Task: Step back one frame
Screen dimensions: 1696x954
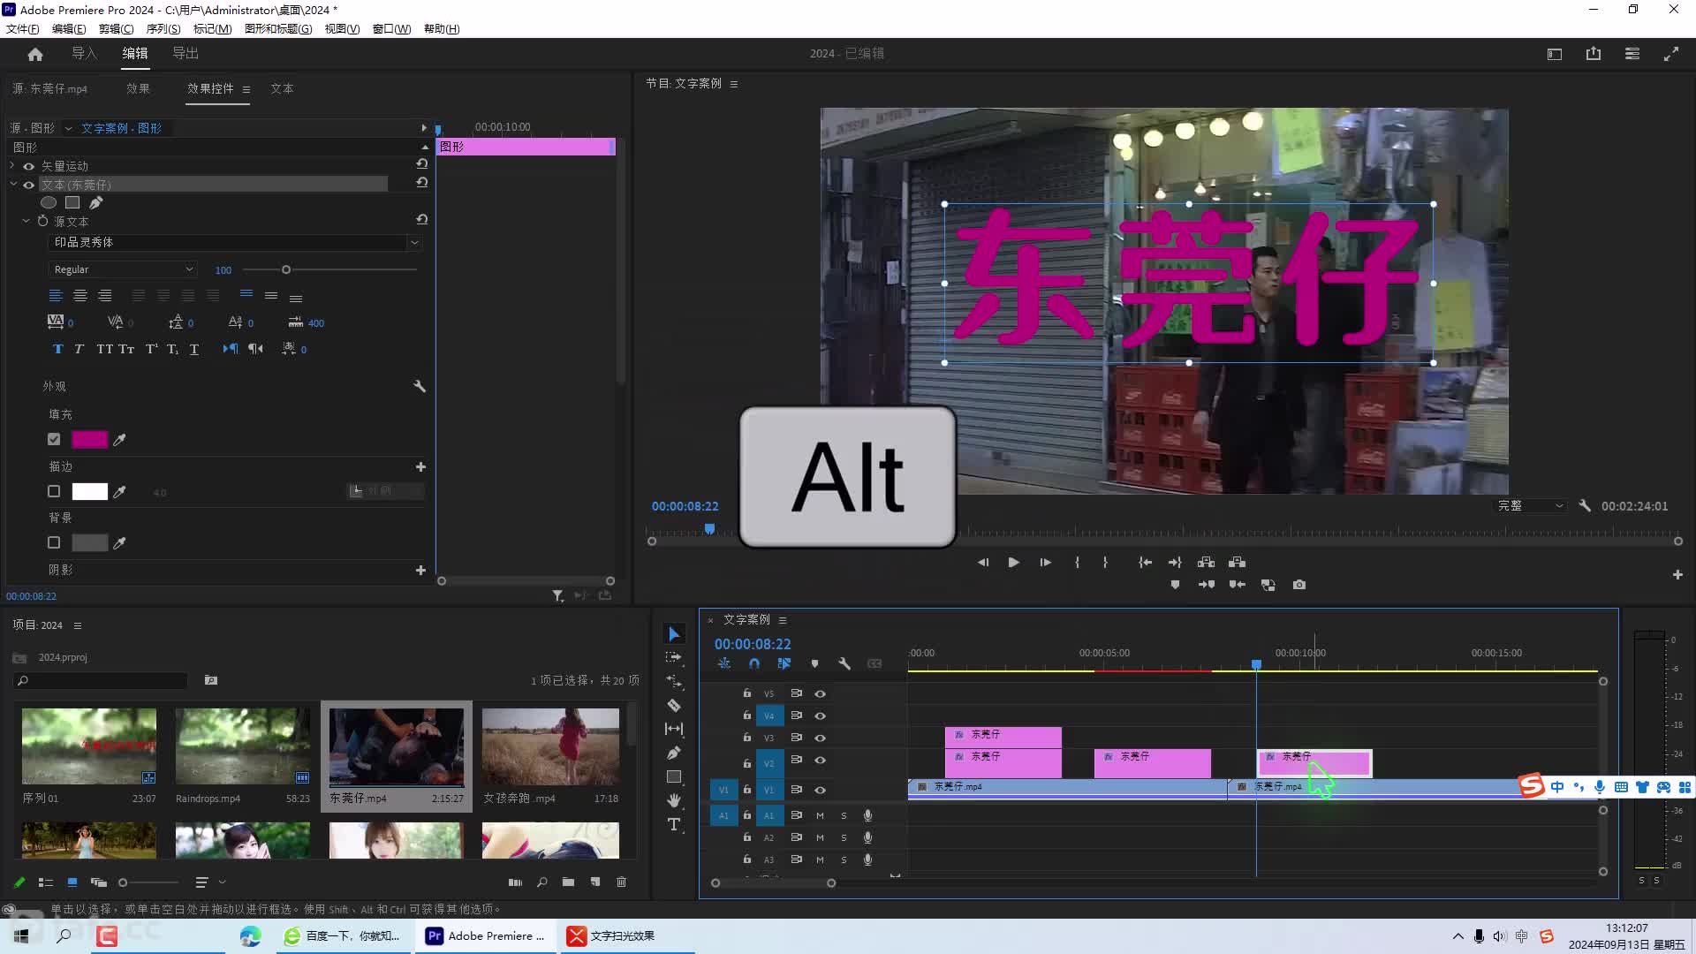Action: coord(983,562)
